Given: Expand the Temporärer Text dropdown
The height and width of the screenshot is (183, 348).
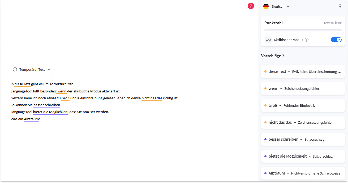Looking at the screenshot, I should pyautogui.click(x=32, y=69).
